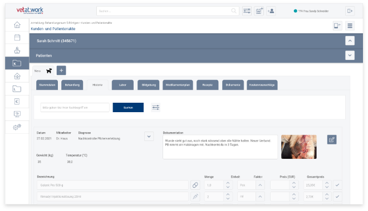Open the settings gears sidebar icon

[x=17, y=127]
